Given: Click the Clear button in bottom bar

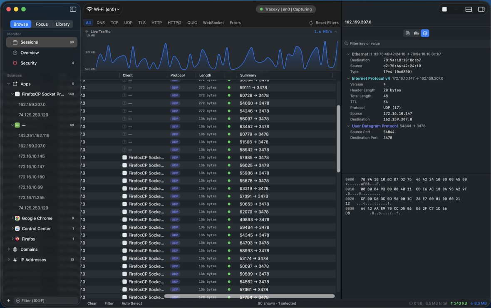Looking at the screenshot, I should (x=92, y=303).
